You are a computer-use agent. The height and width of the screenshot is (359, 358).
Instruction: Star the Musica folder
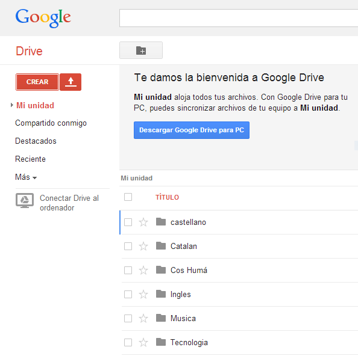pyautogui.click(x=143, y=318)
